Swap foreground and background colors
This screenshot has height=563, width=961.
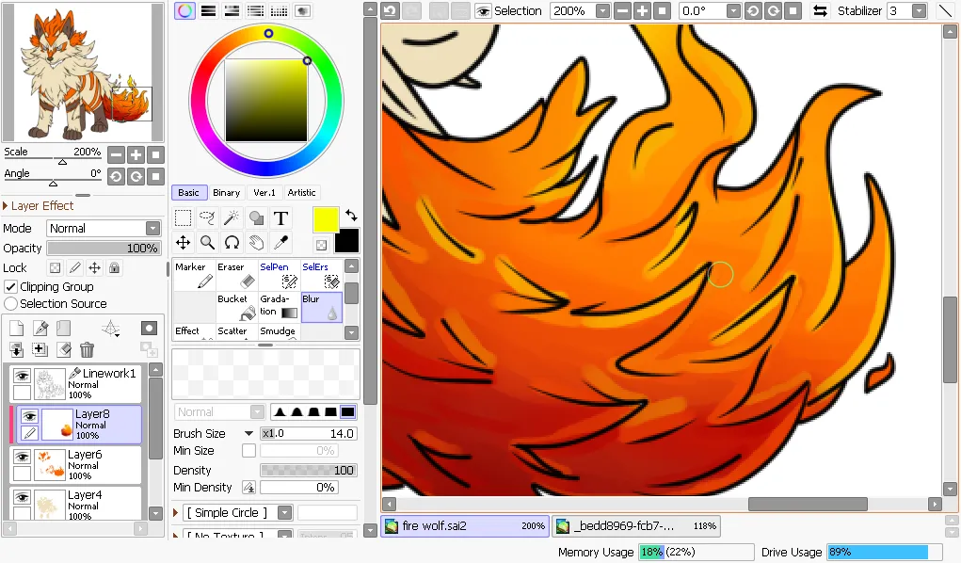point(351,216)
